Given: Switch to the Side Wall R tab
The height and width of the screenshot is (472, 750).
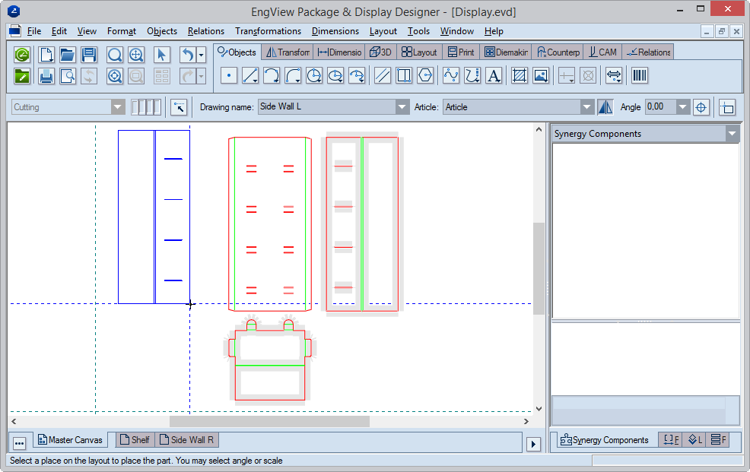Looking at the screenshot, I should coord(186,440).
